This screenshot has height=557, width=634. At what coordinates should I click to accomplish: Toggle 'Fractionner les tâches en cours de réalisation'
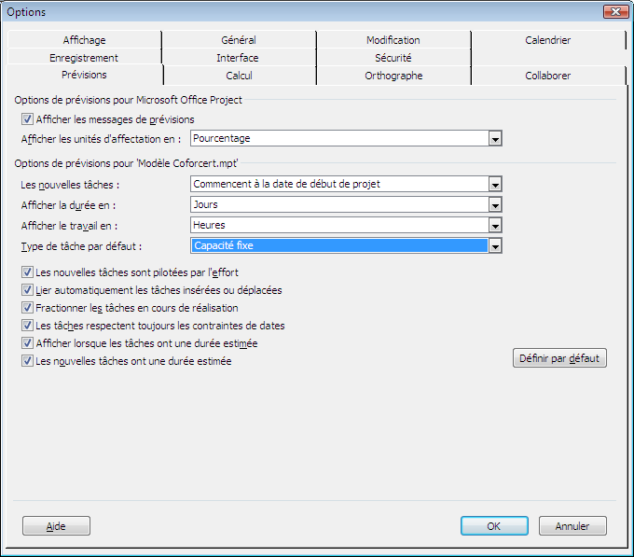27,308
